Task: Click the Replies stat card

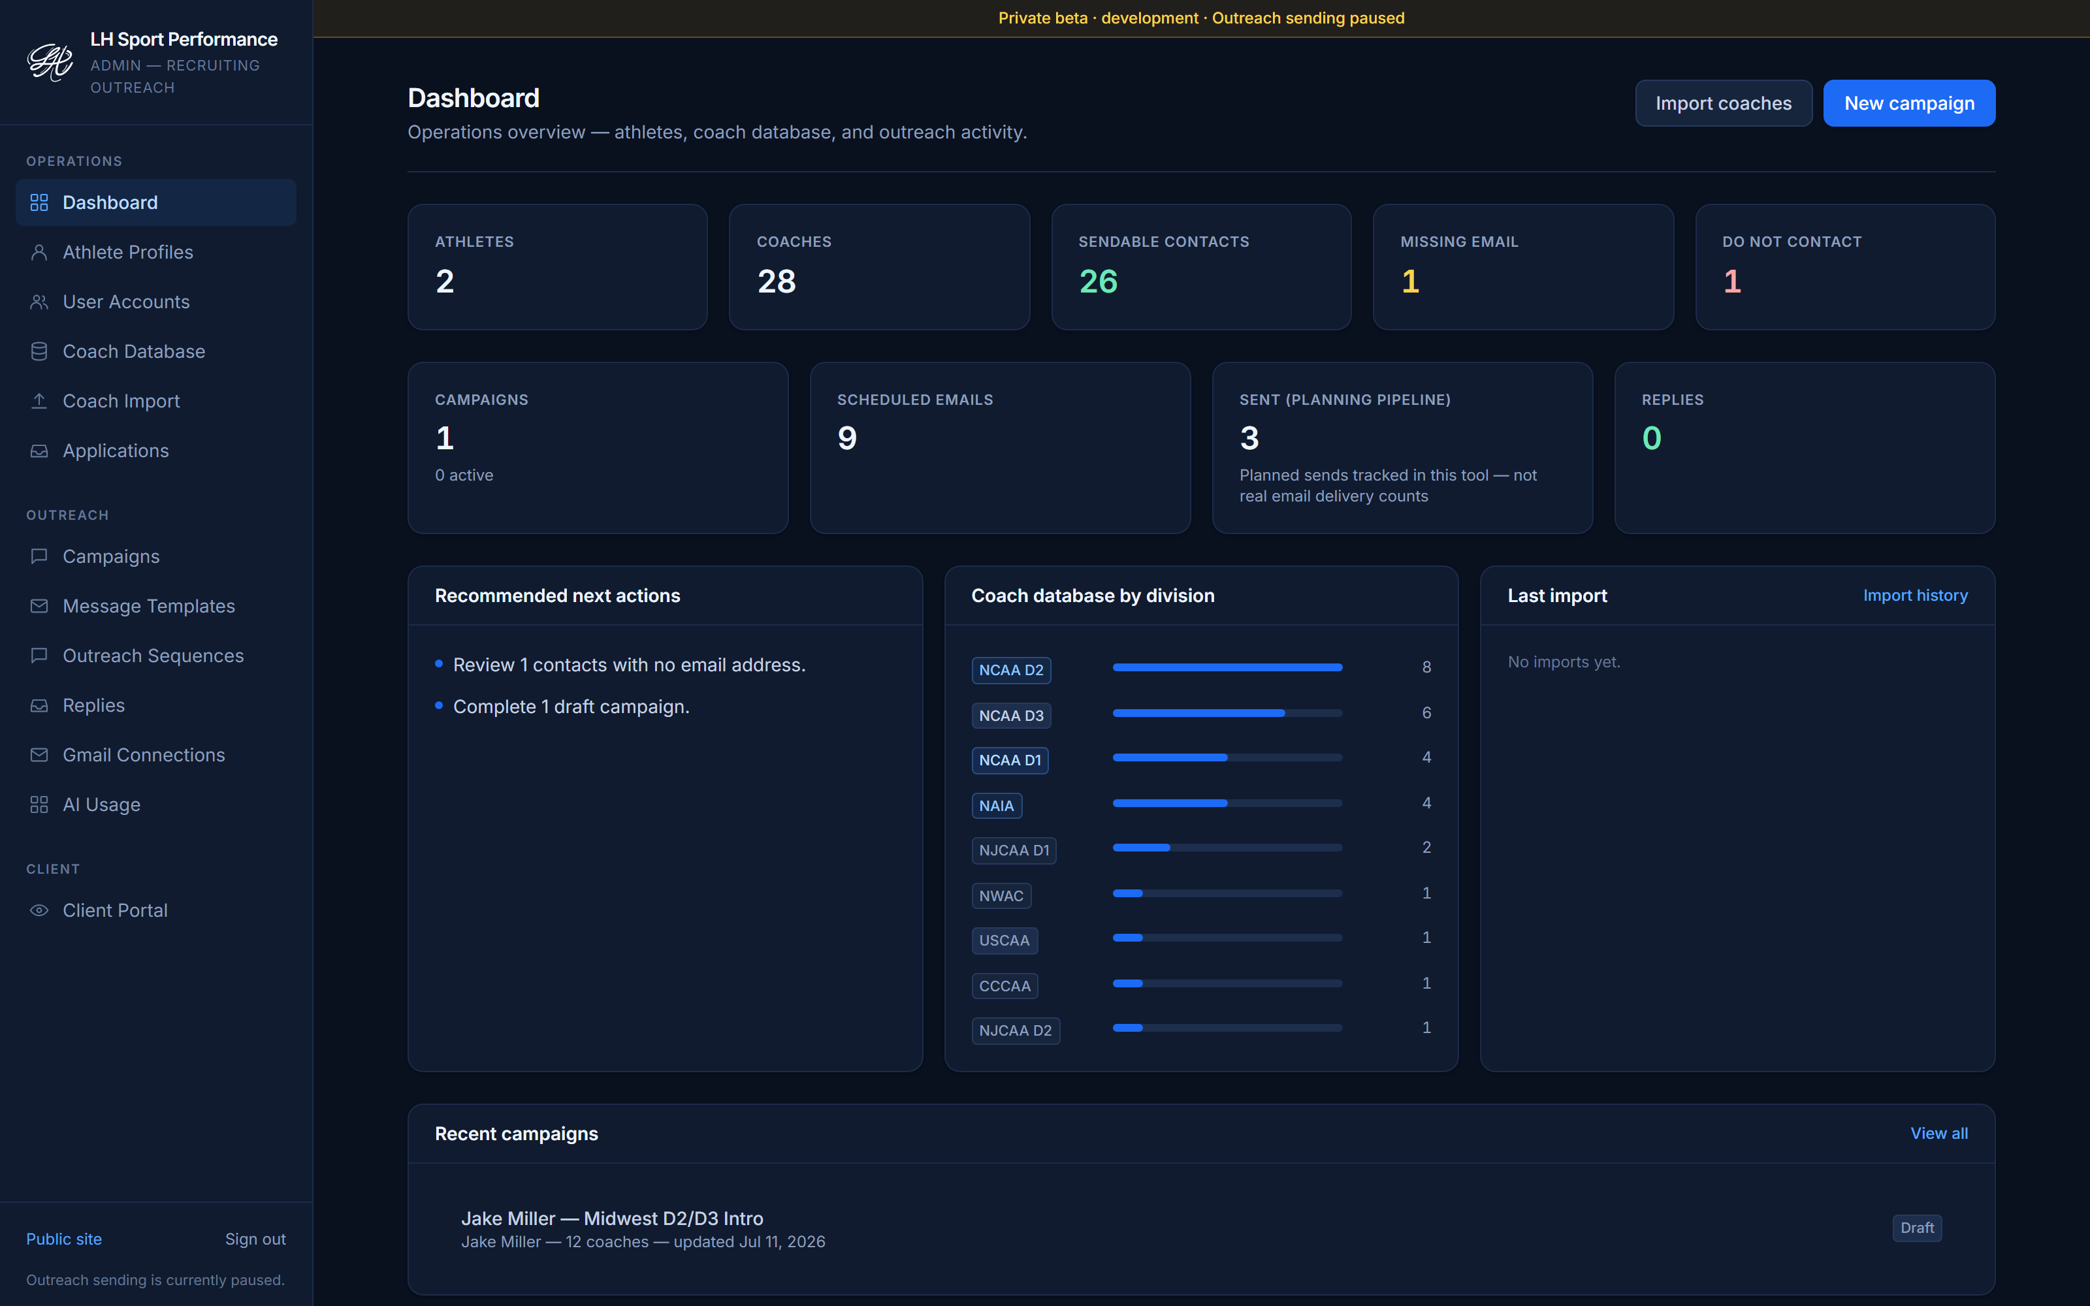Action: [x=1804, y=447]
